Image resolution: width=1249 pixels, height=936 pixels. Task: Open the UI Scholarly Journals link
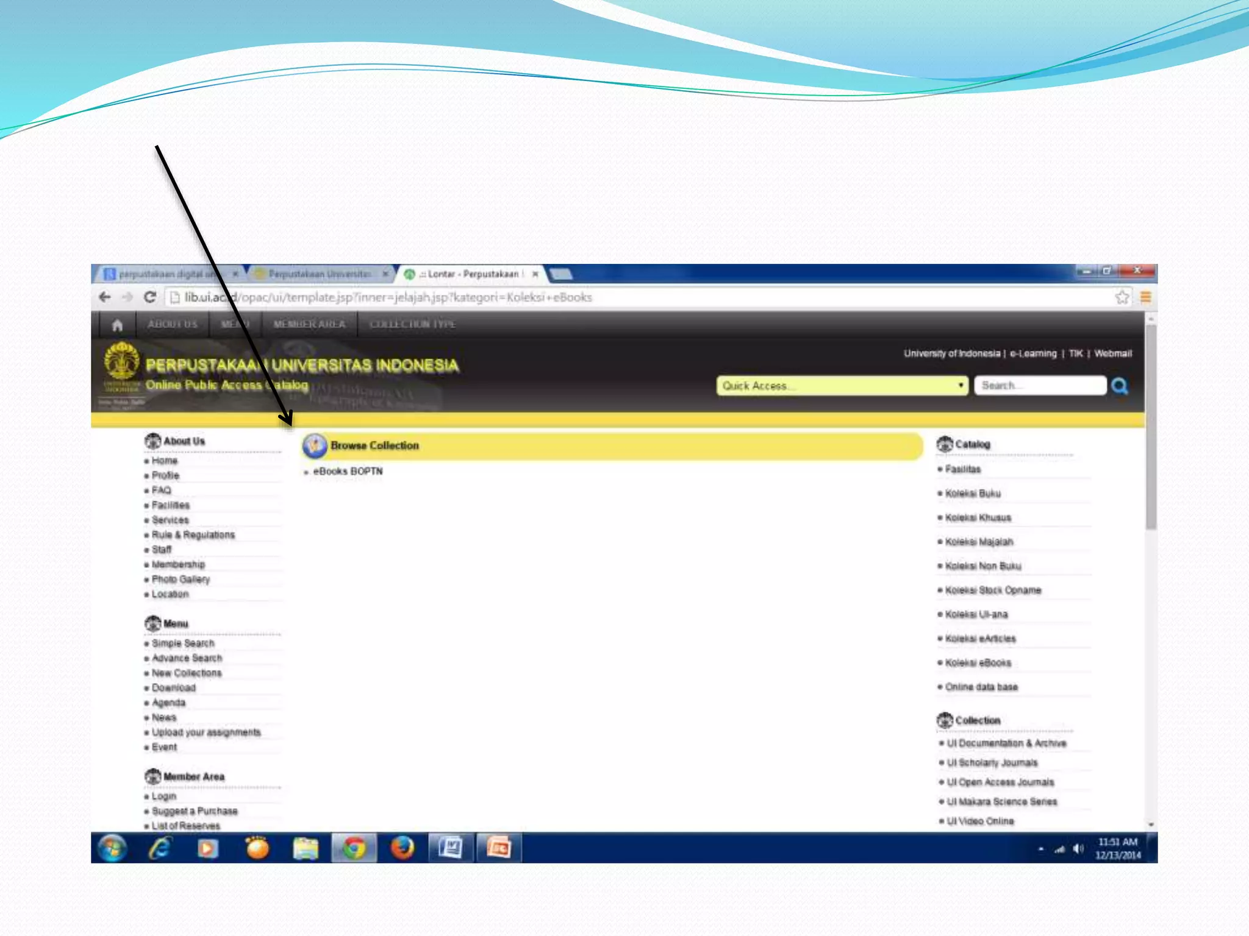pyautogui.click(x=992, y=763)
